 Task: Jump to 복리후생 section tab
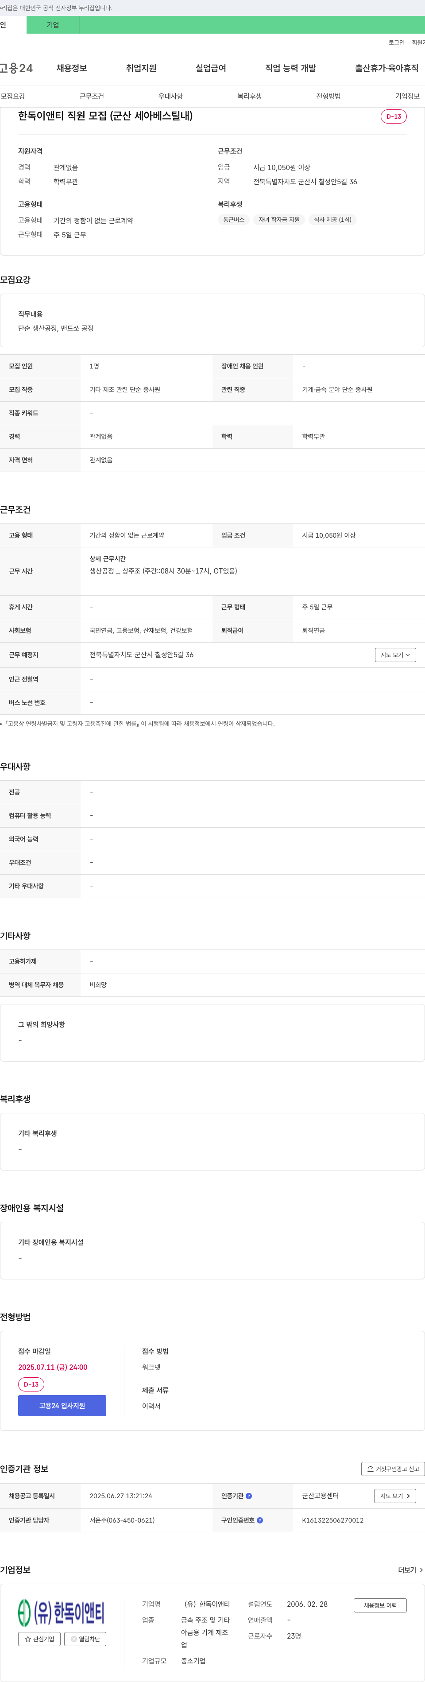(x=249, y=96)
